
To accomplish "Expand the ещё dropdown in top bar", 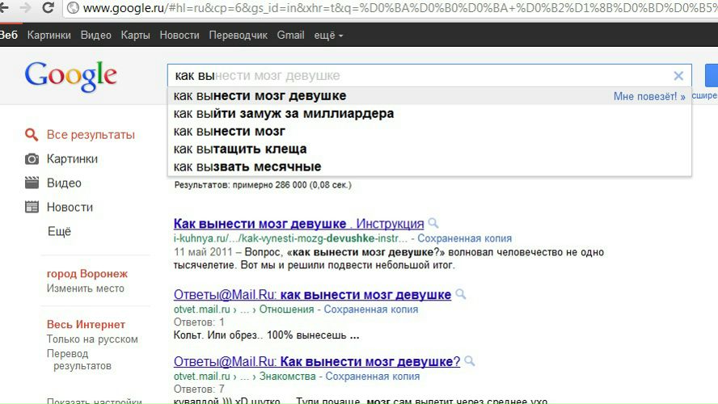I will click(x=328, y=36).
